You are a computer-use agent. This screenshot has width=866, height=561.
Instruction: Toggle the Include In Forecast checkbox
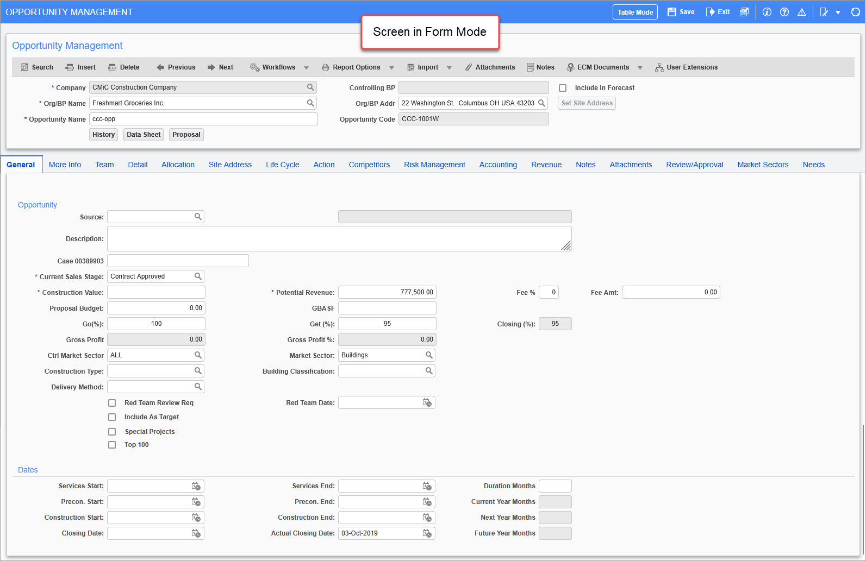point(563,88)
